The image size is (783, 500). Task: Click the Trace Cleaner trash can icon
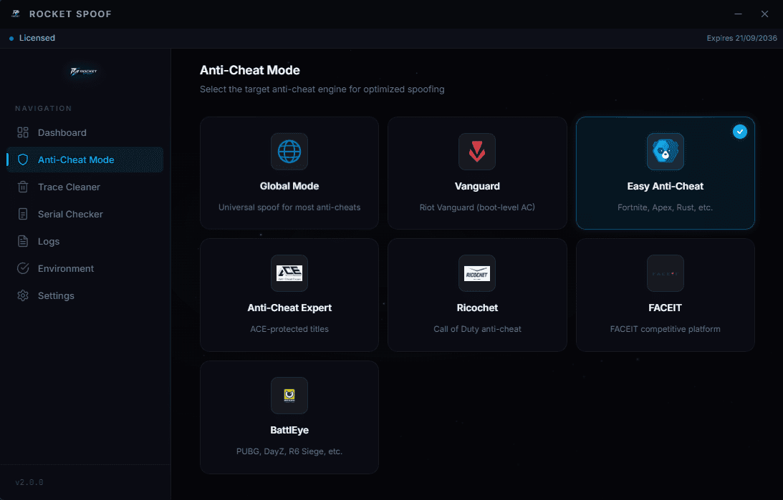[x=23, y=187]
